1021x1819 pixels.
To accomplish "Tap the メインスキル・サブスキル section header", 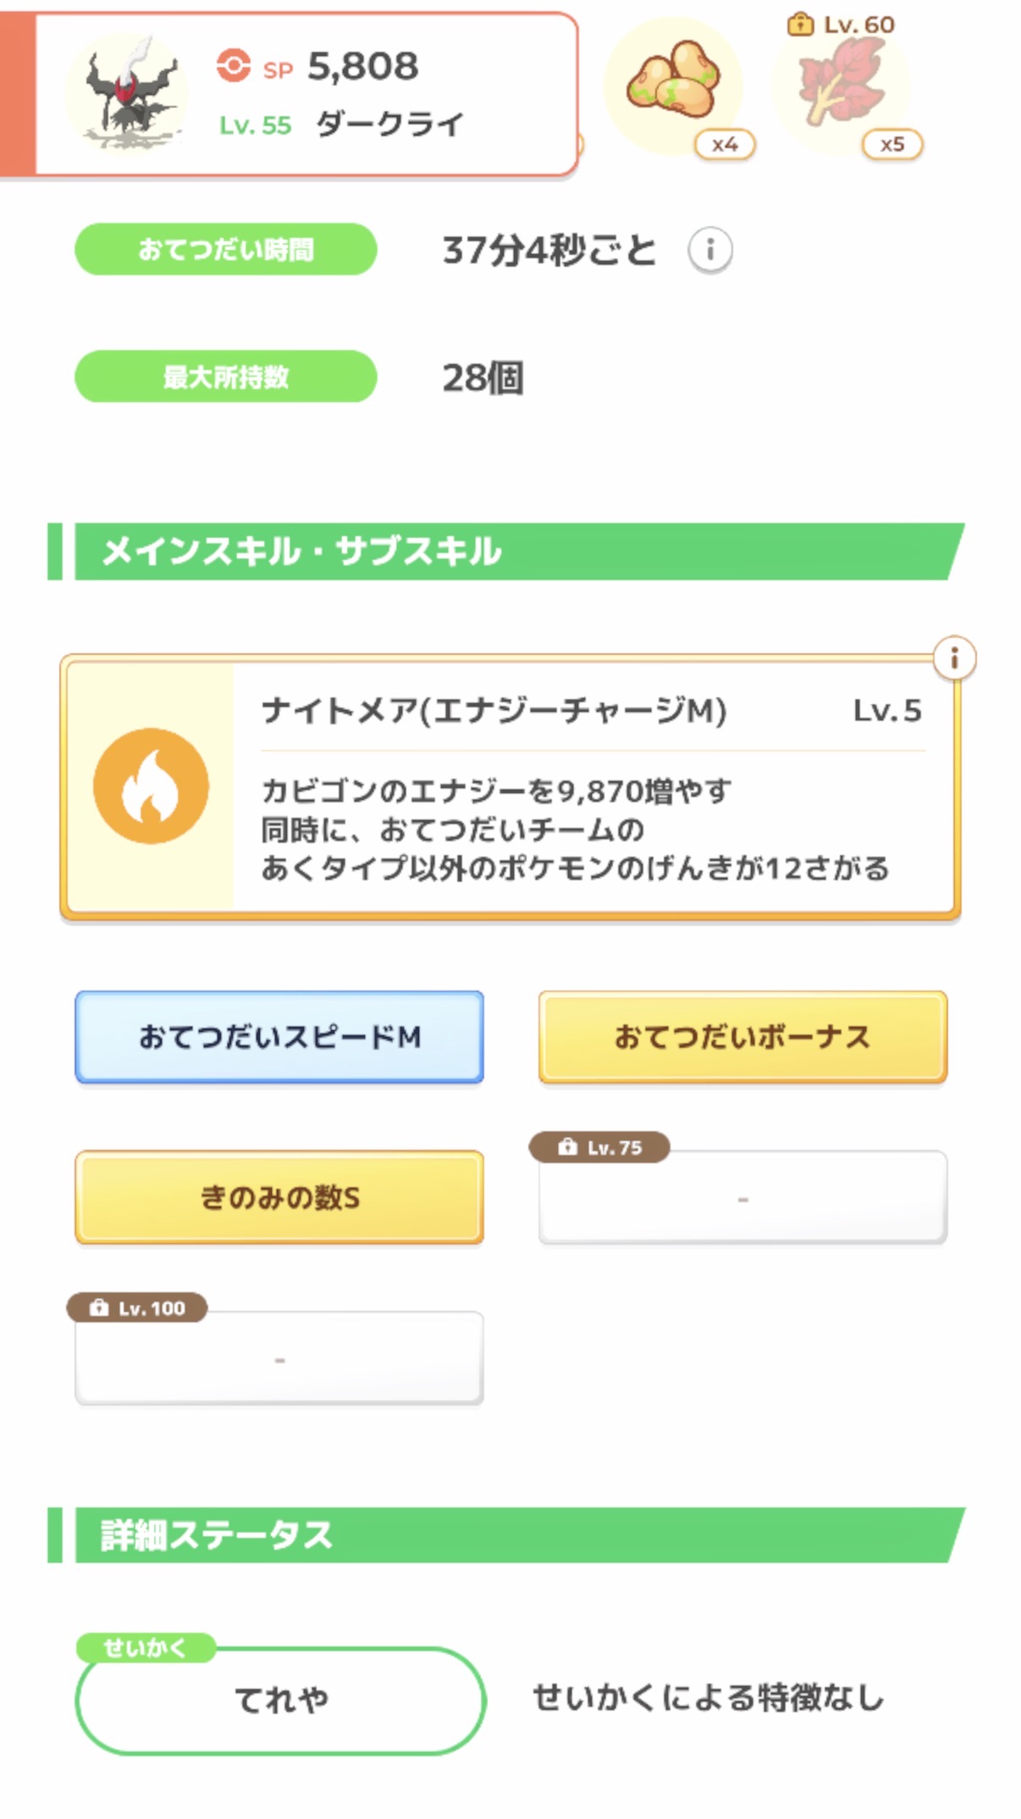I will tap(508, 552).
